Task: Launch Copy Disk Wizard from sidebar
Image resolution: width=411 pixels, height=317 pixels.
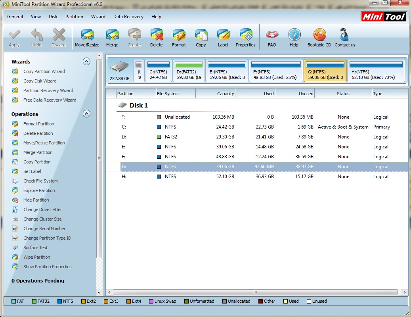Action: coord(40,81)
